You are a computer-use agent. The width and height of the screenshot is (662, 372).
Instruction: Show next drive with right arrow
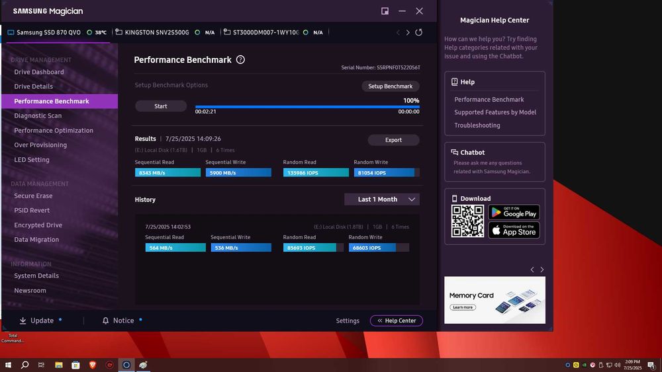coord(408,32)
